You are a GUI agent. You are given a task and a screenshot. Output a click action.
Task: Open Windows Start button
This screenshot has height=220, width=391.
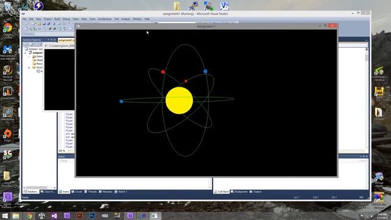5,216
